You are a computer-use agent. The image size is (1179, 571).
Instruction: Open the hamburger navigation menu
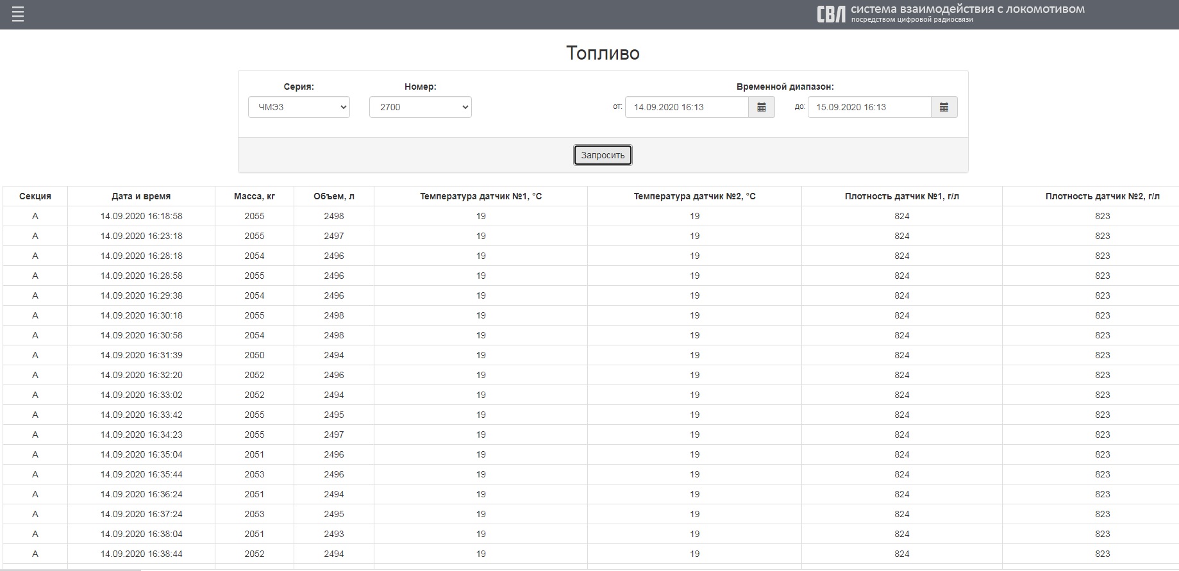[x=18, y=14]
